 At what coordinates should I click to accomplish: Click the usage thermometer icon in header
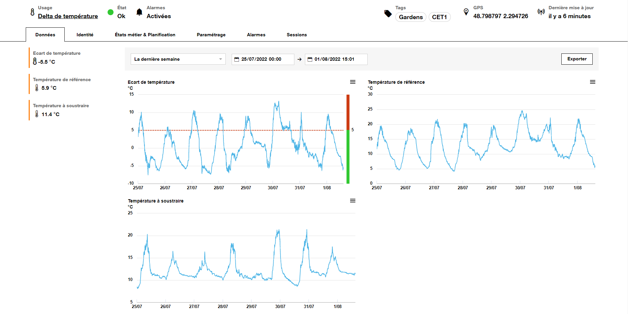tap(32, 12)
